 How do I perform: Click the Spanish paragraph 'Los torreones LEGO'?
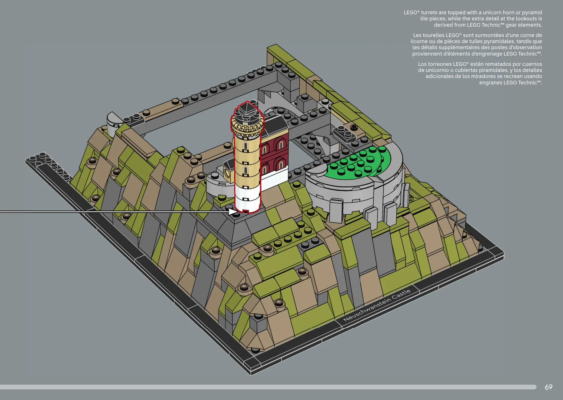click(480, 73)
